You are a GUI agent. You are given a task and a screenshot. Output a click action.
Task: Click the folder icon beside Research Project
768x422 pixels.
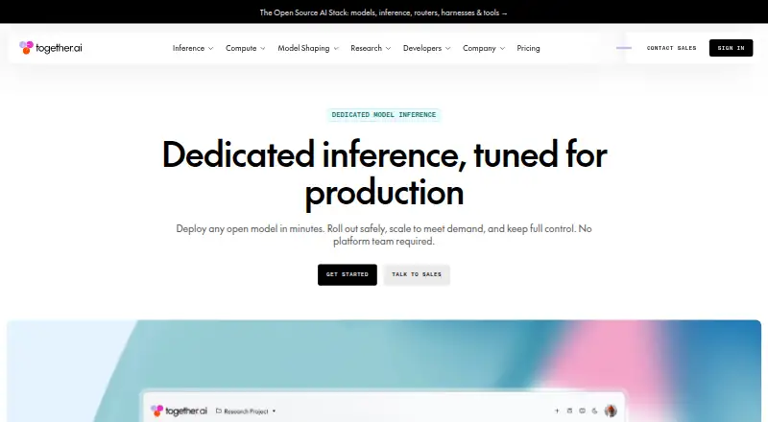pyautogui.click(x=219, y=410)
